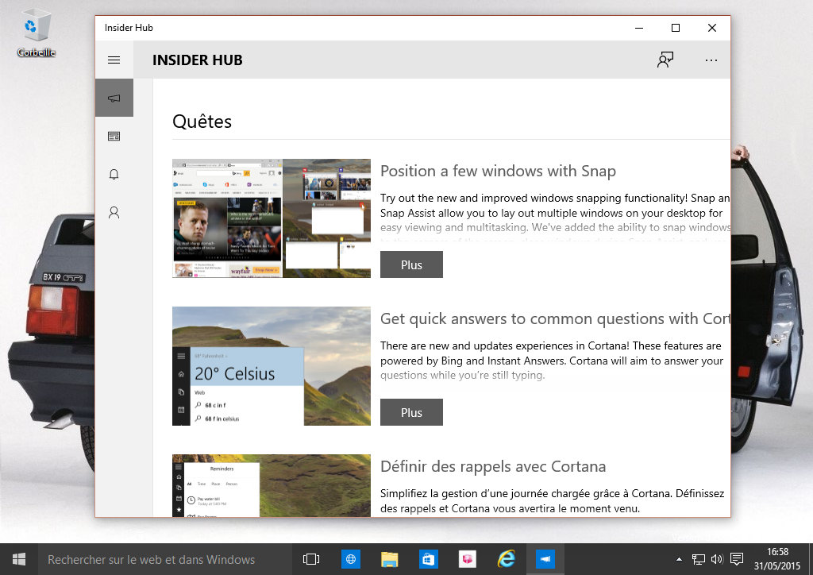Select the megaphone Quests sidebar icon
813x575 pixels.
click(114, 98)
